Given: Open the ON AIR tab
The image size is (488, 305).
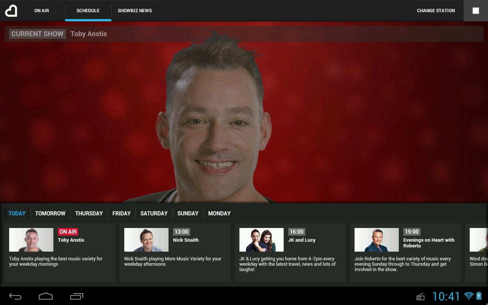Looking at the screenshot, I should coord(41,11).
